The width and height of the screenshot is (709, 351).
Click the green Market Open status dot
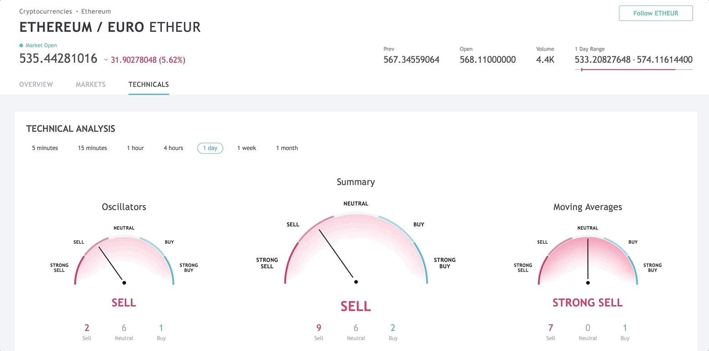pos(21,45)
